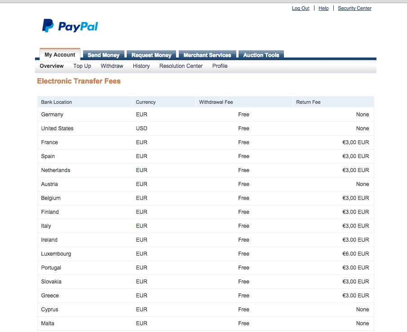
Task: Click Austria's None return fee
Action: (363, 184)
